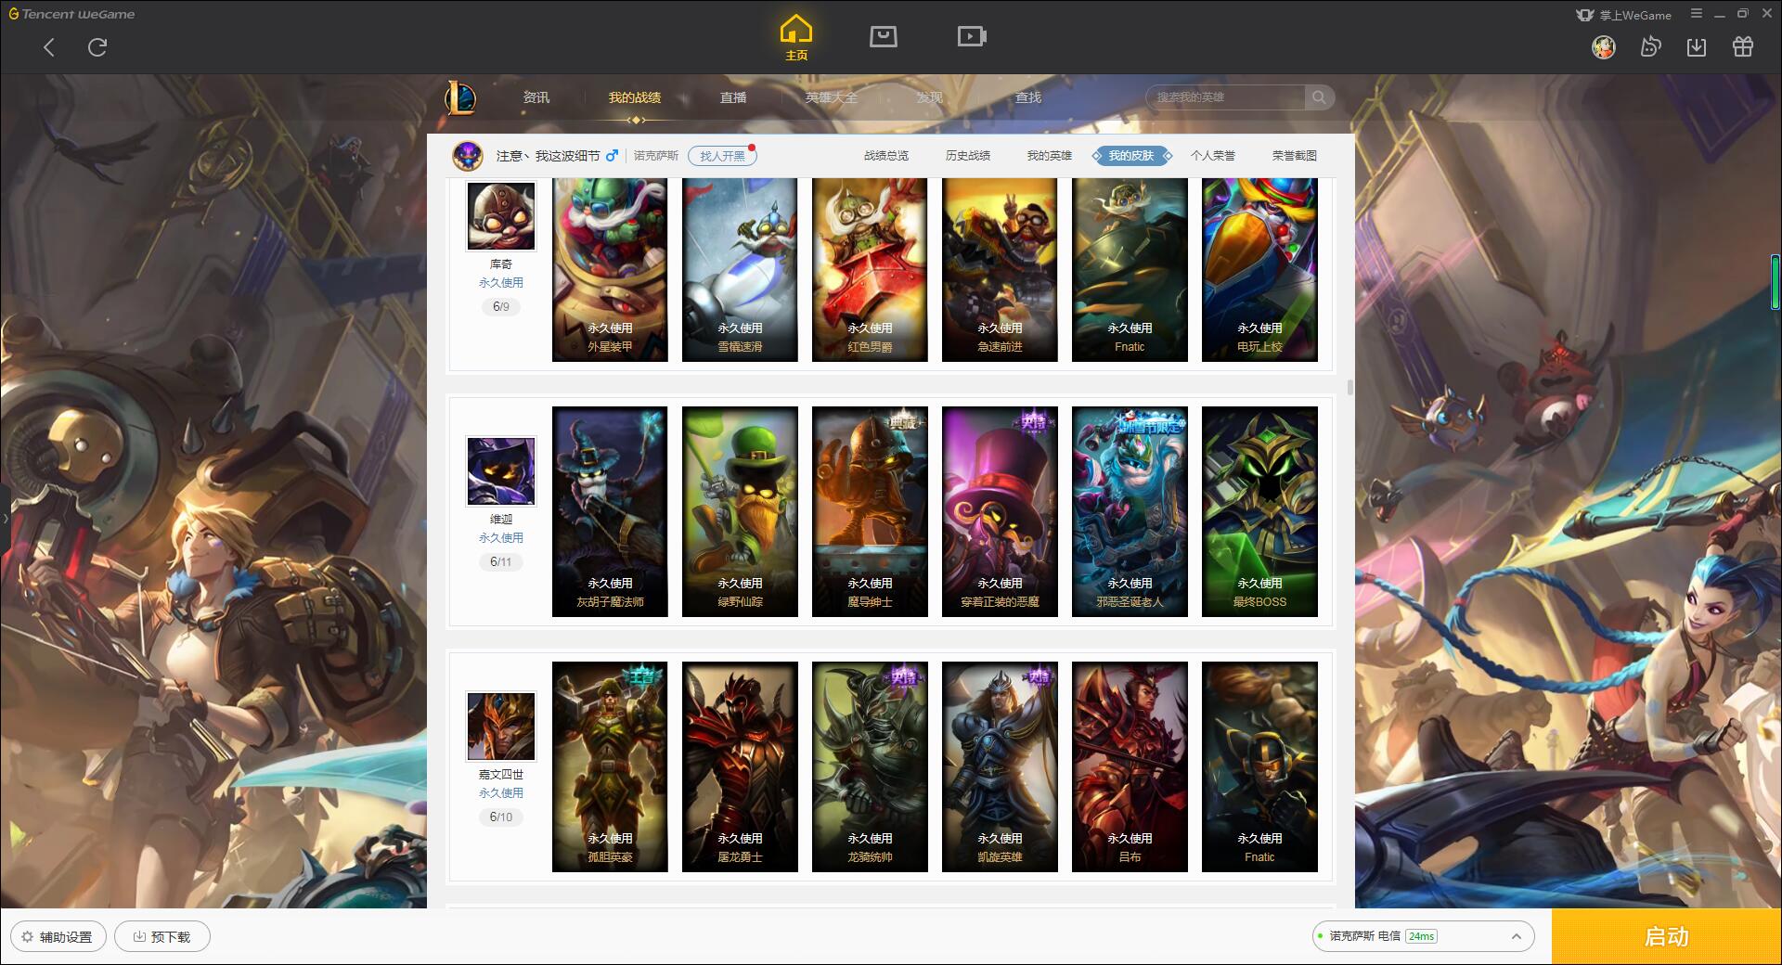Click the 库奇 champion portrait
The image size is (1782, 965).
501,216
